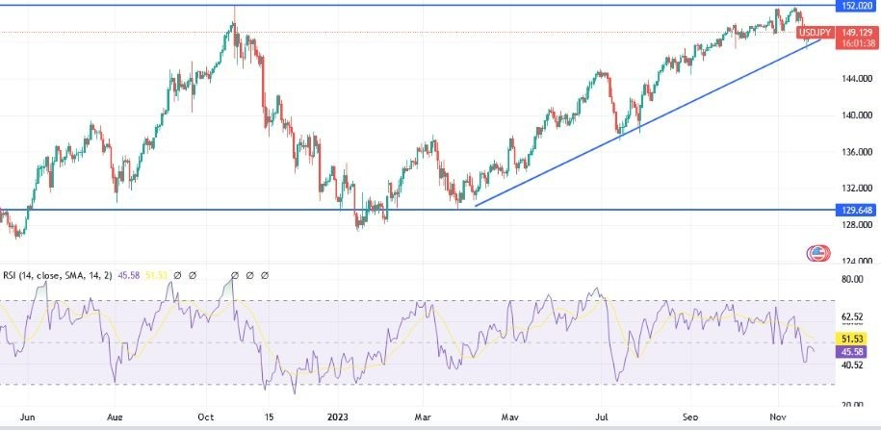Click the 16:01:38 bar countdown timer
Image resolution: width=881 pixels, height=430 pixels.
(856, 43)
